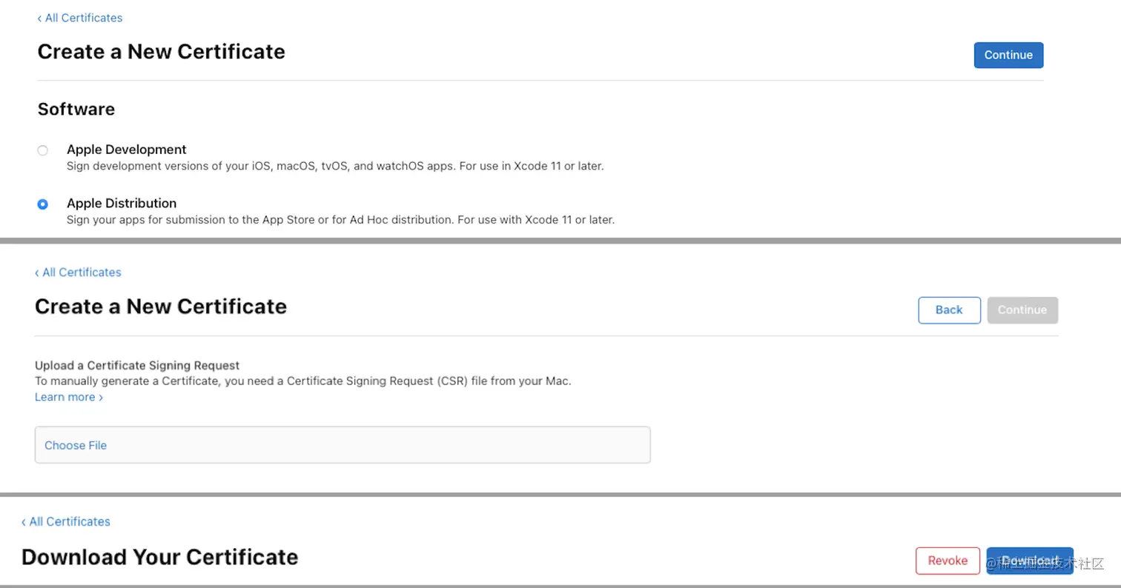
Task: Click the Apple Distribution option label
Action: [122, 203]
